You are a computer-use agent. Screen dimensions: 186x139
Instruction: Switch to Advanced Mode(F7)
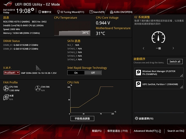pos(145,131)
